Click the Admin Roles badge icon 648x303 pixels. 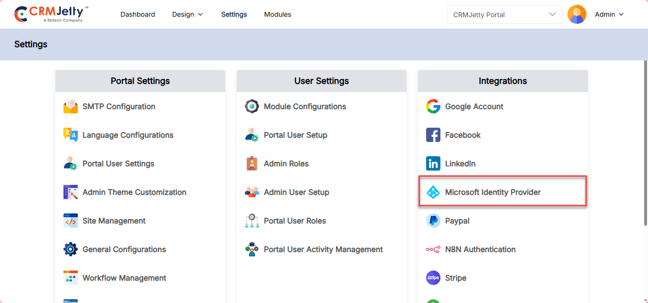coord(252,164)
